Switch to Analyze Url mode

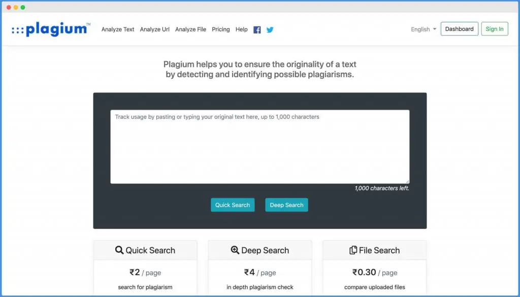[x=154, y=29]
